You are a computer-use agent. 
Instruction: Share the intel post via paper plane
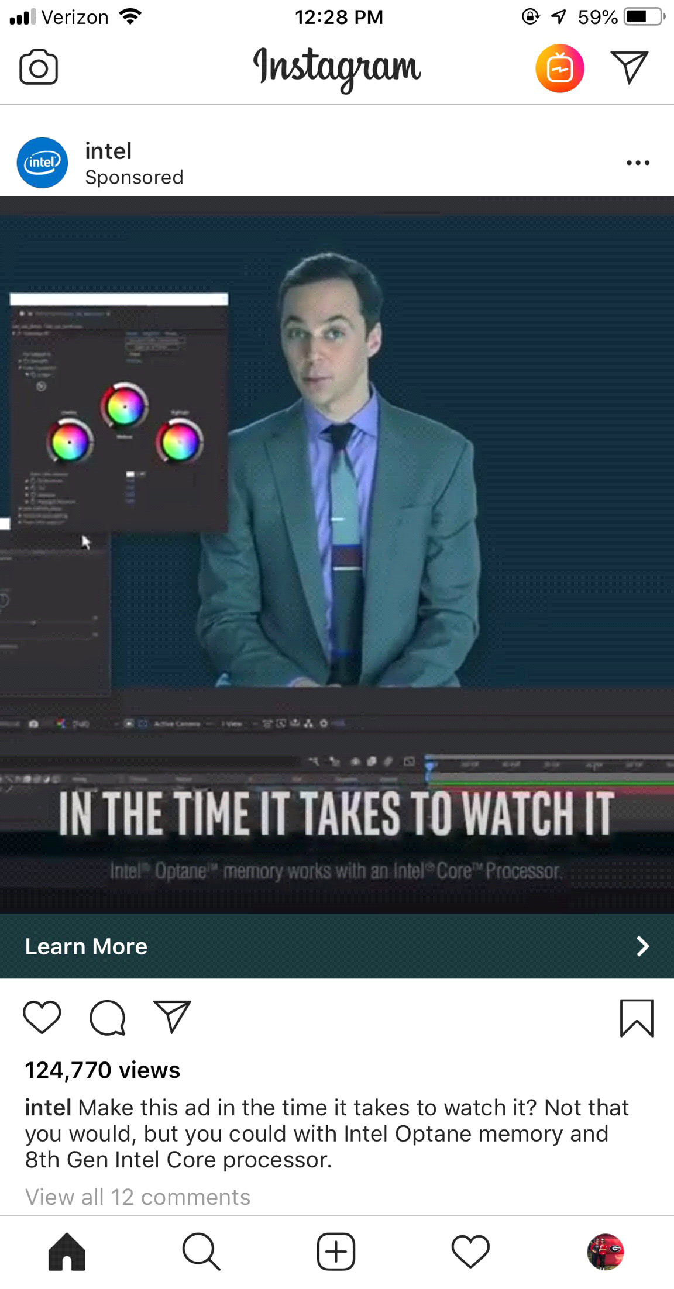172,1016
